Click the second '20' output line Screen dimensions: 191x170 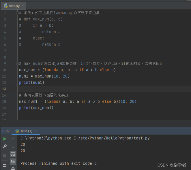[x=23, y=151]
